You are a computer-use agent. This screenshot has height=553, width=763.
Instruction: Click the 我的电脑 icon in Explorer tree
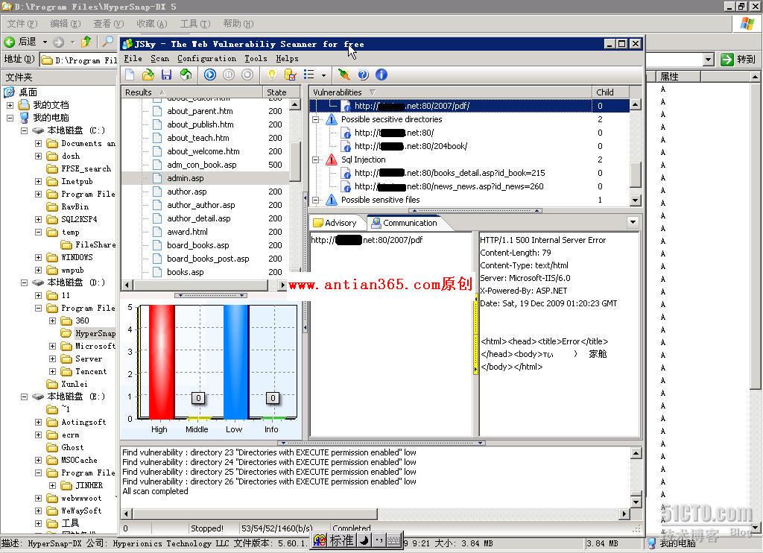click(x=25, y=118)
